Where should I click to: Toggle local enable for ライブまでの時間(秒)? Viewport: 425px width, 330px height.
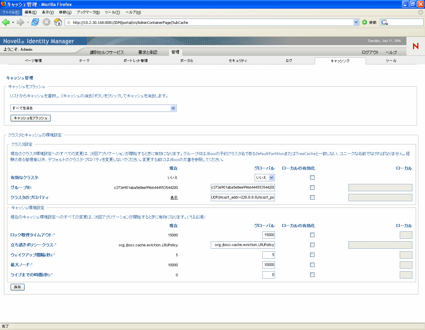312,275
